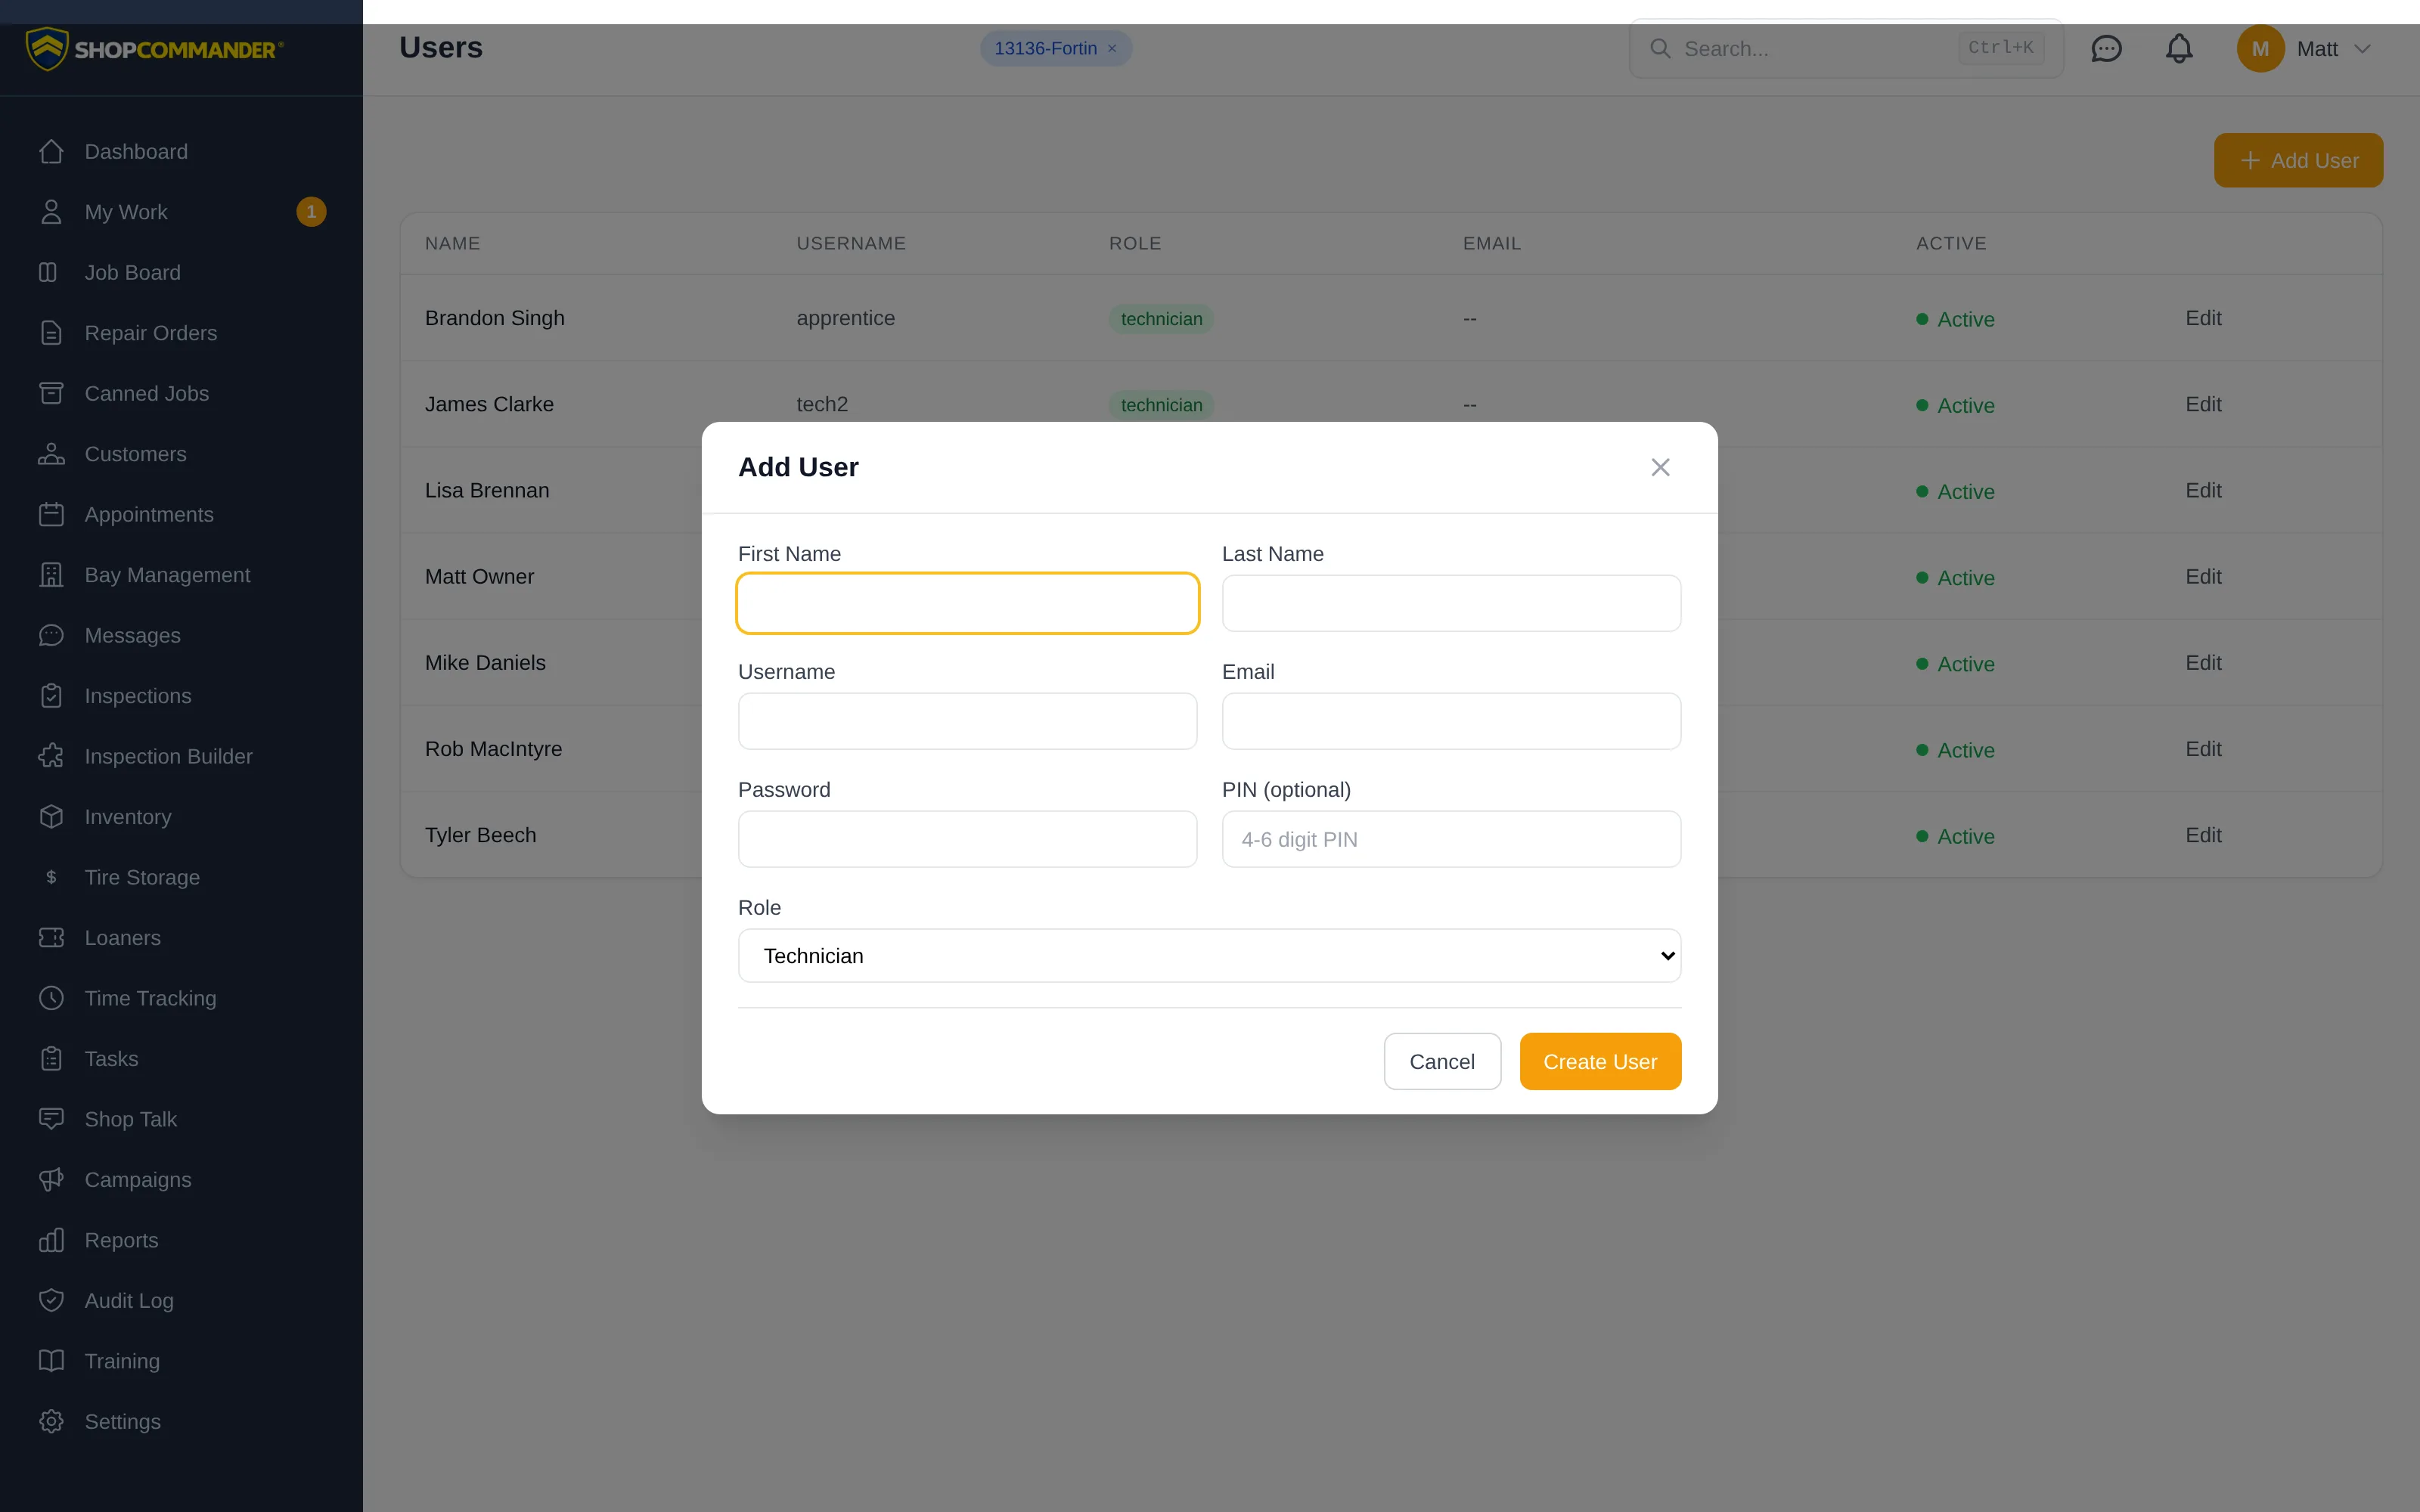Click the My Work person icon

(x=51, y=212)
